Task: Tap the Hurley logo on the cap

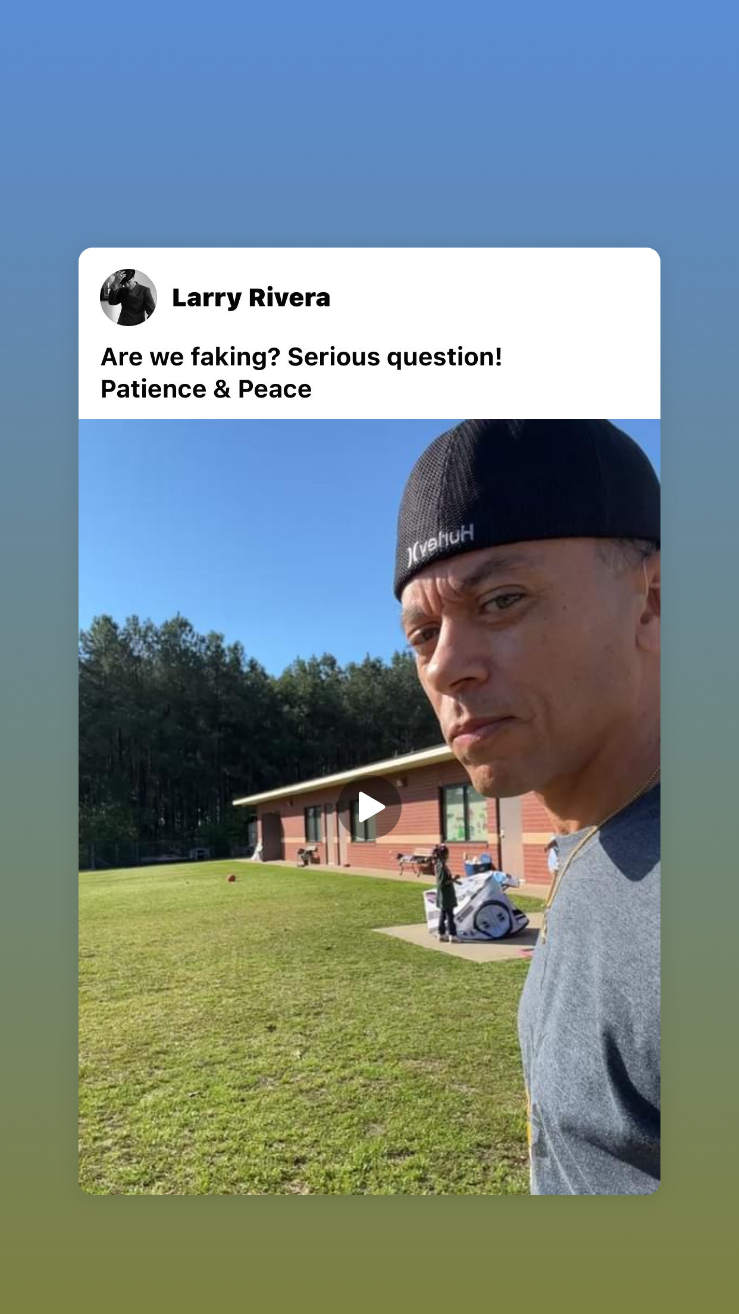Action: click(x=440, y=542)
